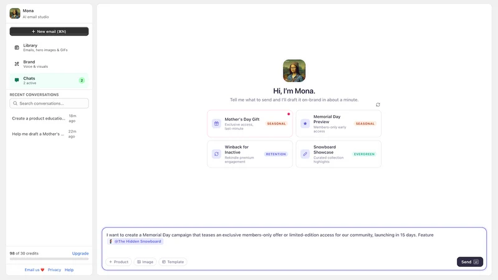Click the @The Hidden Snowboard product chip
This screenshot has height=280, width=498.
pos(135,241)
